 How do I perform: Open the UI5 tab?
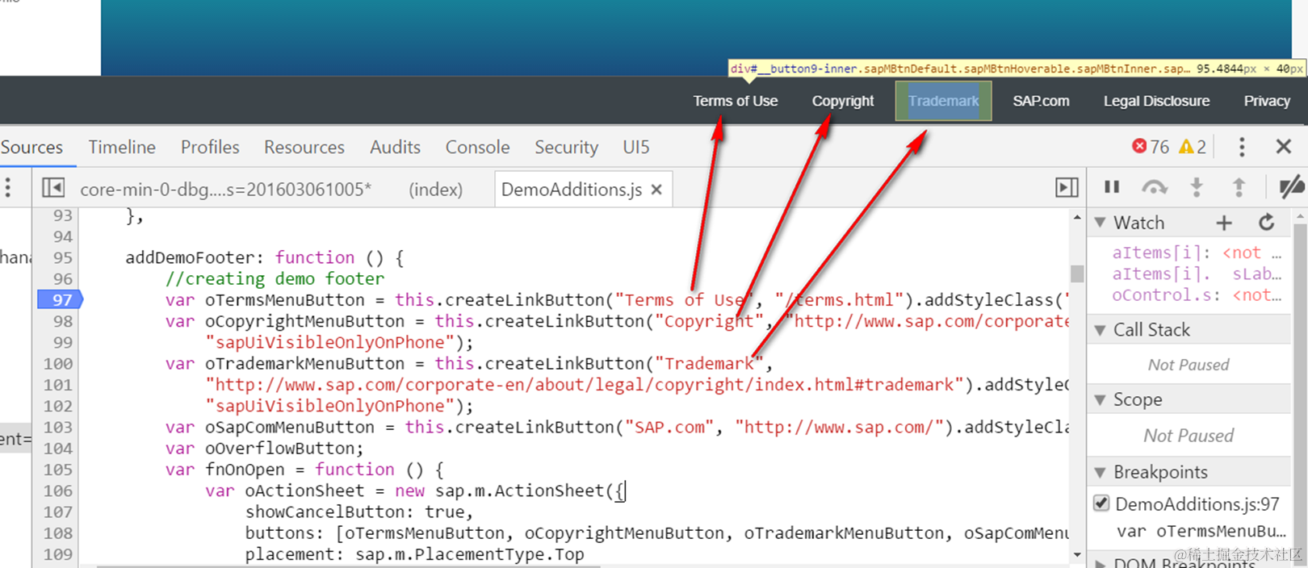pos(636,147)
